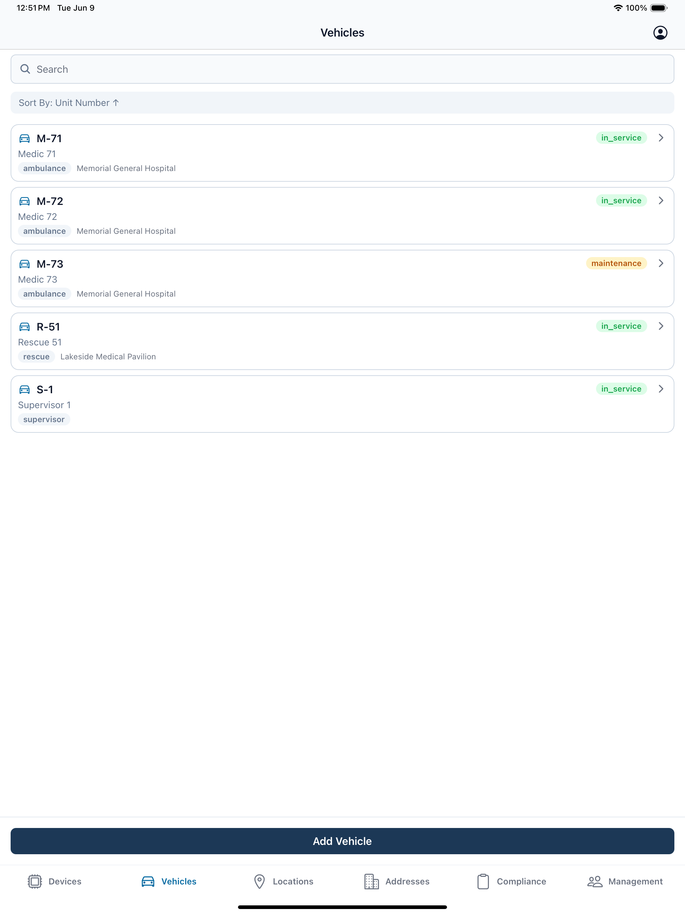Click the battery status icon
The width and height of the screenshot is (685, 914).
[x=659, y=8]
